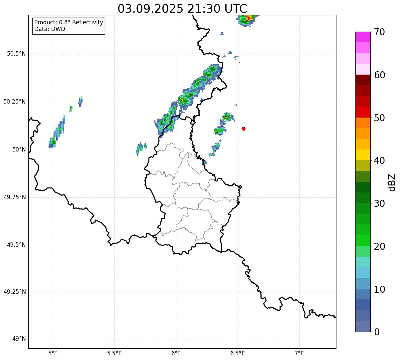Click the colorbar 30 tick label
The width and height of the screenshot is (400, 360).
click(379, 203)
